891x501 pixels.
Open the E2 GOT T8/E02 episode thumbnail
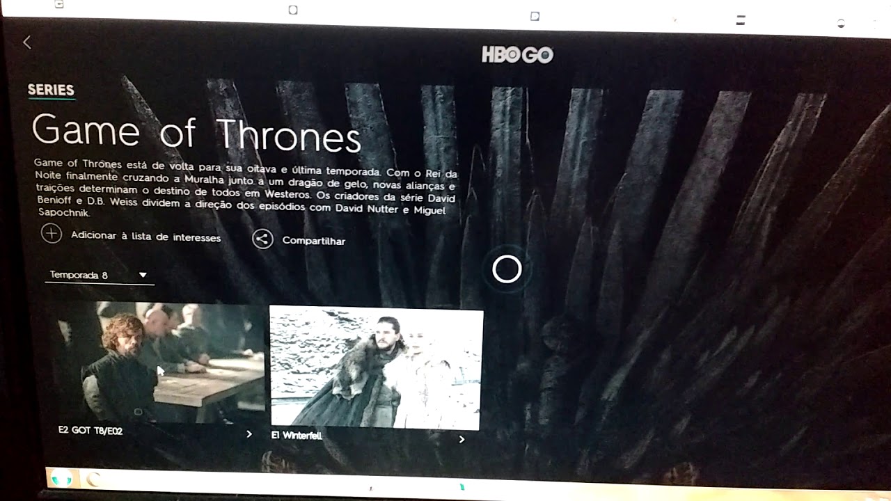(161, 362)
